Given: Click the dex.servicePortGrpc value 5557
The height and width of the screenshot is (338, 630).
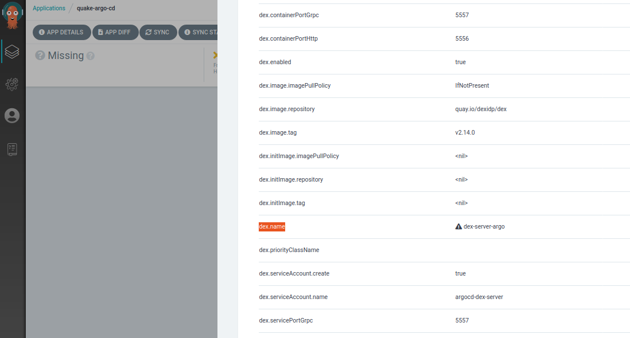Looking at the screenshot, I should point(462,320).
